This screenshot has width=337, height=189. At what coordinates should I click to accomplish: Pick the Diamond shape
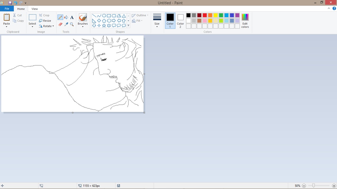click(x=99, y=21)
